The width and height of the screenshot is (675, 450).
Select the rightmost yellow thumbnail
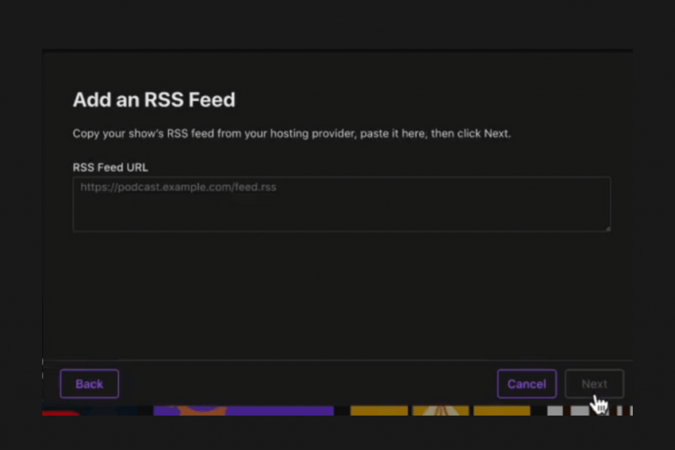(x=501, y=410)
